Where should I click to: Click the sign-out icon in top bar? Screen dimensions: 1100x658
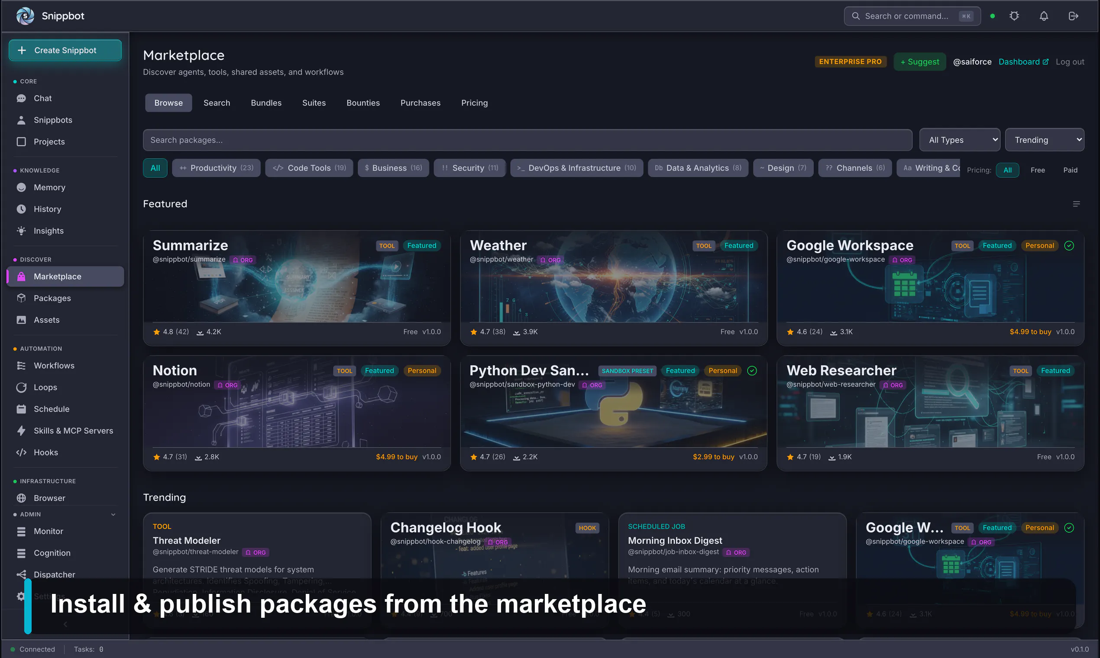click(1074, 16)
